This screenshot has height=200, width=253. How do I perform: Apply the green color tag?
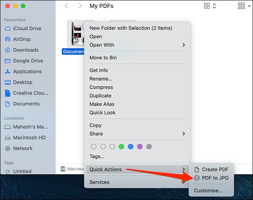tap(122, 147)
